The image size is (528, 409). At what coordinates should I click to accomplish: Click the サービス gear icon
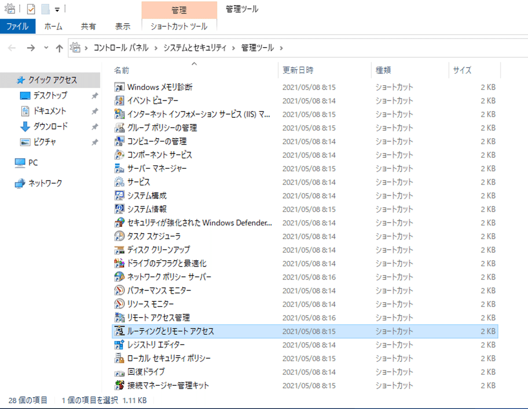120,182
